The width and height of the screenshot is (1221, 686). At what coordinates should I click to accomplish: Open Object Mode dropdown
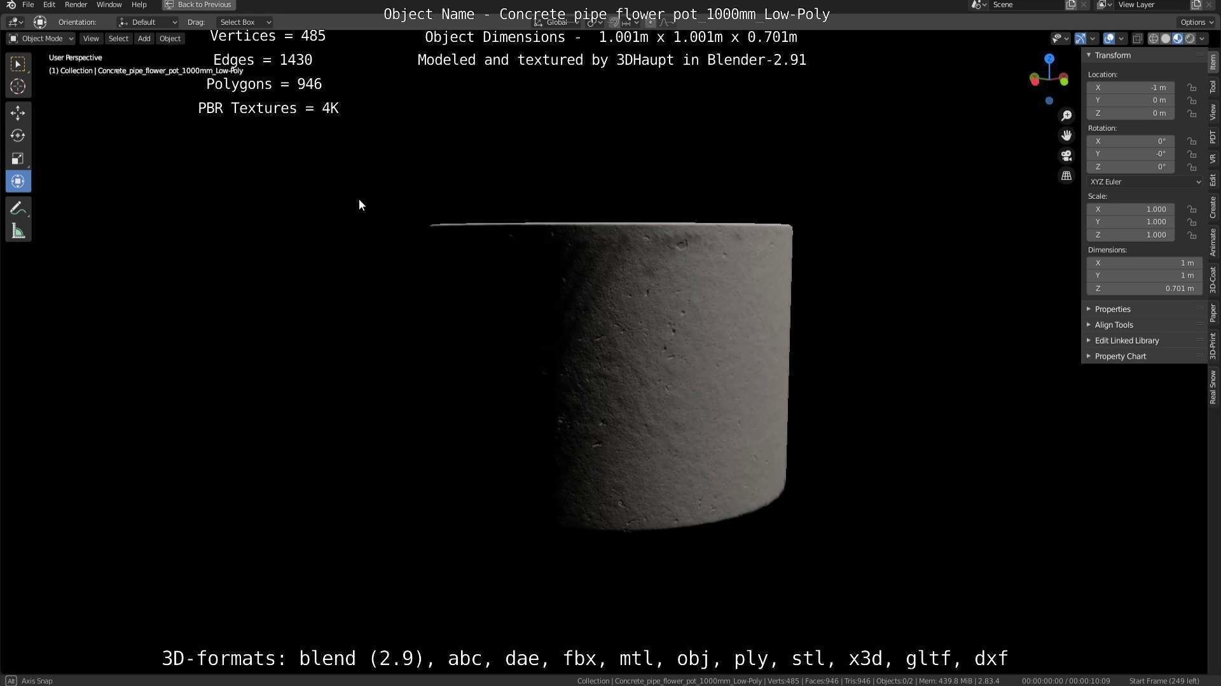(x=41, y=39)
